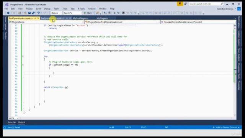Expand the Start button dropdown arrow
Image resolution: width=245 pixels, height=138 pixels.
93,13
